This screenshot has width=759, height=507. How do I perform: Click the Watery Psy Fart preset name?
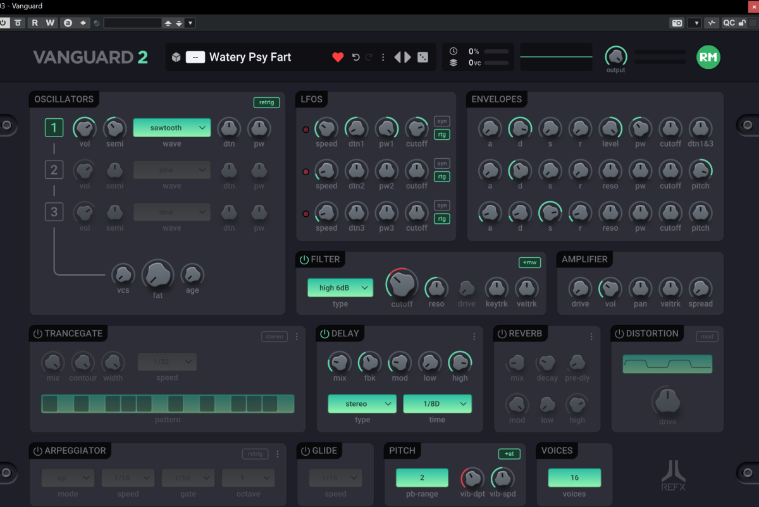[250, 57]
